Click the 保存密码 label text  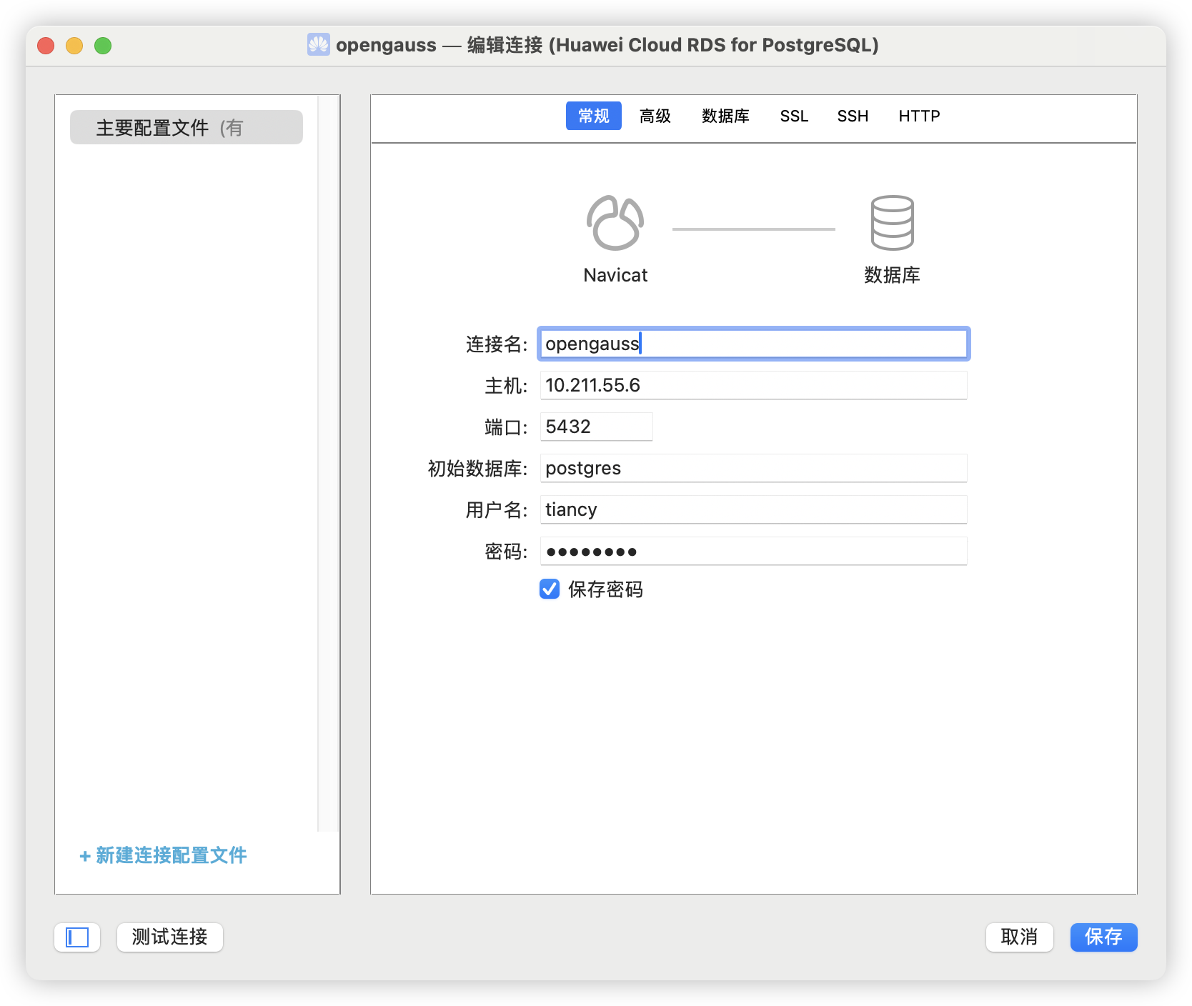605,589
